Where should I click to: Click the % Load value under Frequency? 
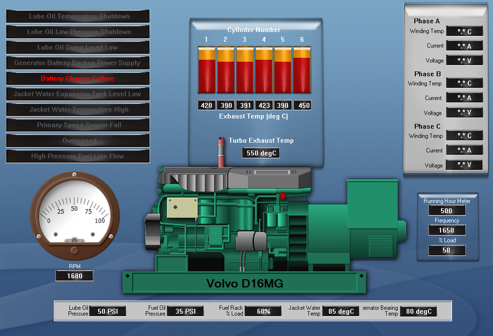(447, 250)
